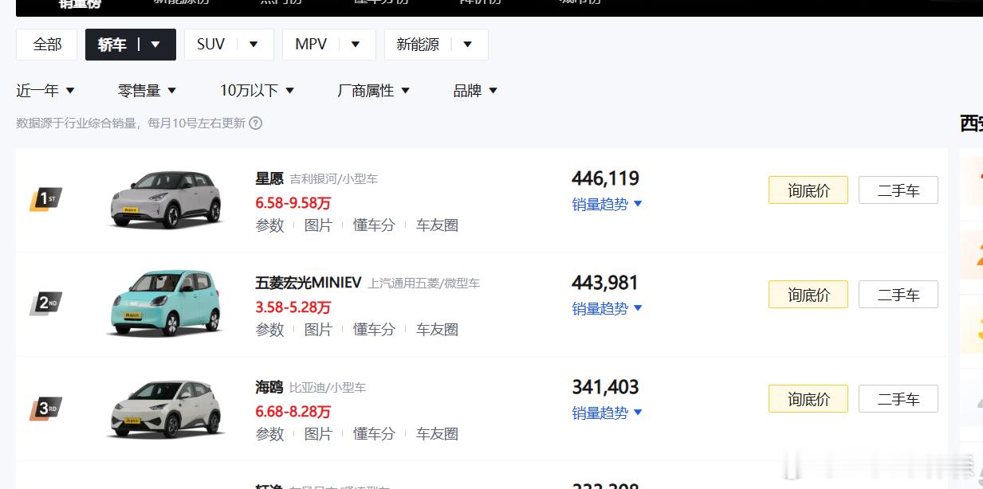Click 二手车 button for 星愿
This screenshot has width=983, height=489.
(x=898, y=190)
